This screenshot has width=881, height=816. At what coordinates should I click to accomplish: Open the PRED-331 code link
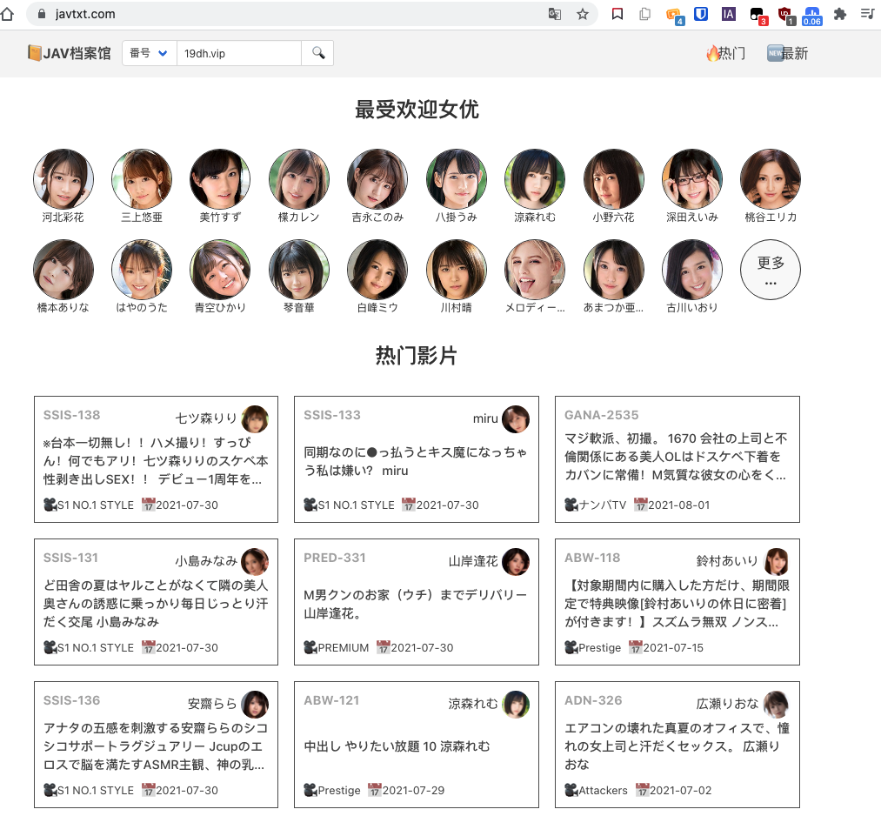point(335,558)
